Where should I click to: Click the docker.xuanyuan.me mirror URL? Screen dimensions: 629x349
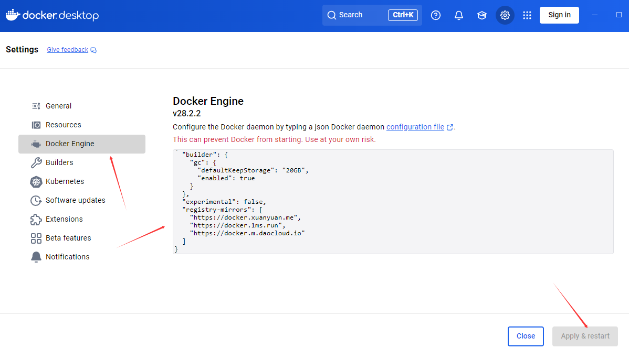tap(245, 217)
